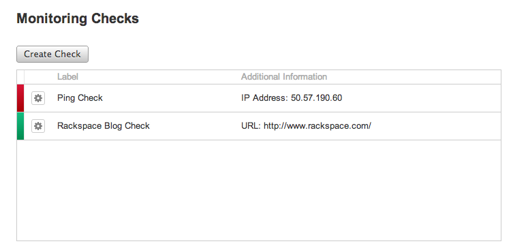Open the gear menu for Ping Check
Viewport: 511px width, 248px height.
click(38, 98)
